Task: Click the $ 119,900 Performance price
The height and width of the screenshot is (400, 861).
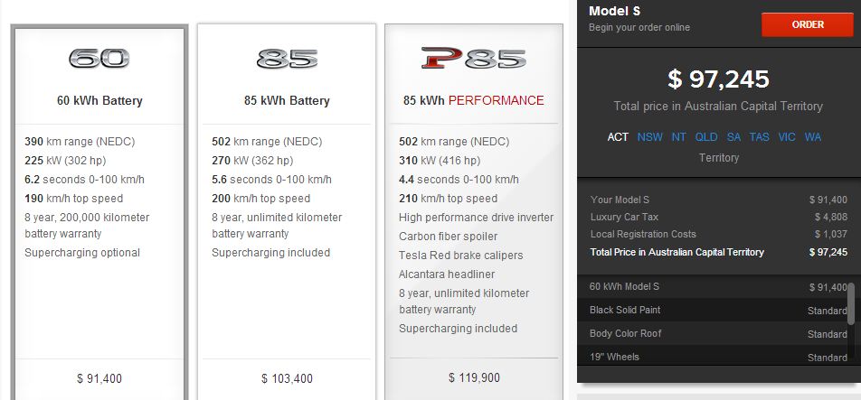Action: click(473, 377)
